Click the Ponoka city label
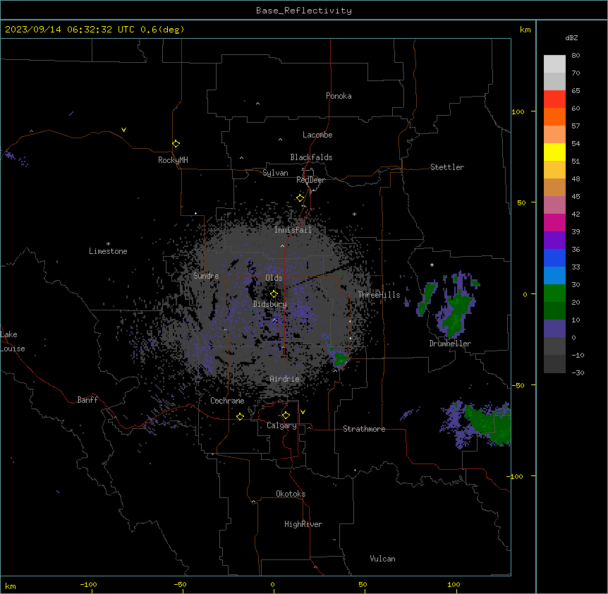This screenshot has width=608, height=594. click(x=339, y=96)
